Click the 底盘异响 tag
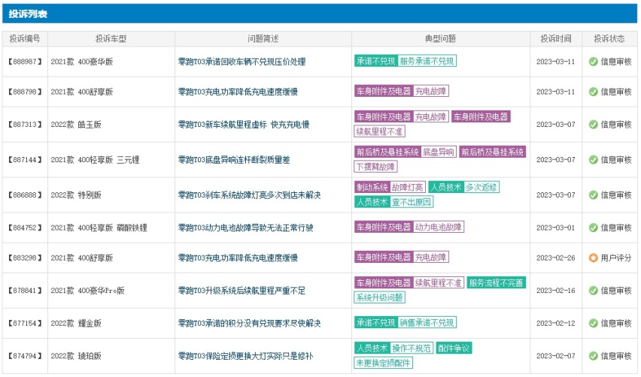This screenshot has height=377, width=641. [438, 152]
